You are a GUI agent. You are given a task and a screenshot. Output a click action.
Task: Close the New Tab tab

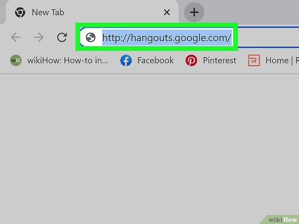click(x=167, y=13)
